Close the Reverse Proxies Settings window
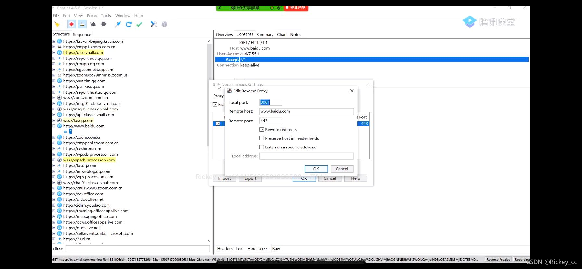This screenshot has height=269, width=582. (368, 84)
